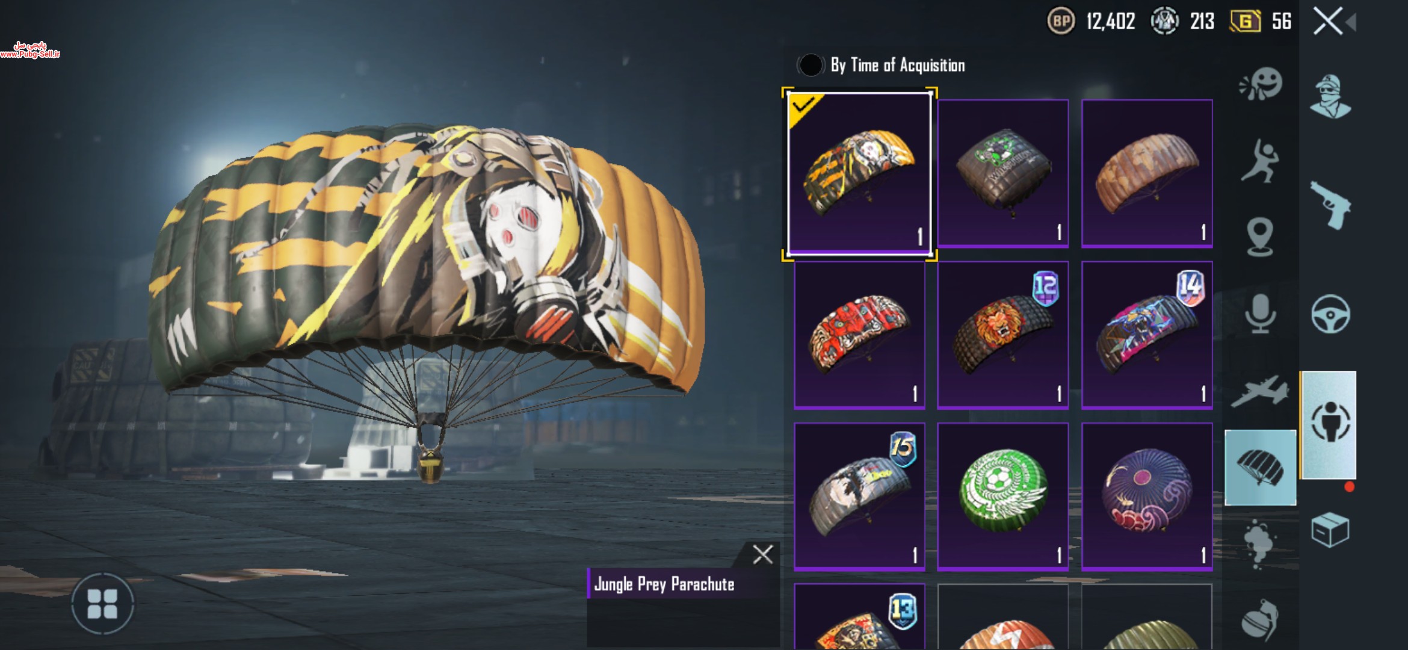Viewport: 1408px width, 650px height.
Task: Toggle By Time of Acquisition sorting
Action: coord(810,65)
